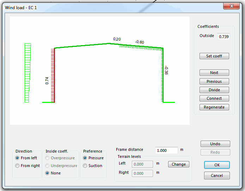Edit the Frame distance field
Image resolution: width=245 pixels, height=191 pixels.
point(166,150)
